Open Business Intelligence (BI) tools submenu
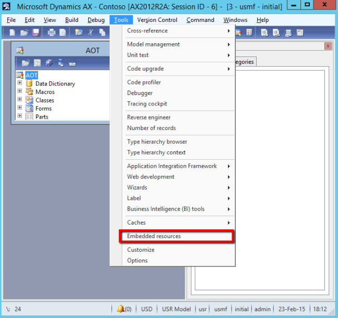The image size is (338, 318). [178, 209]
